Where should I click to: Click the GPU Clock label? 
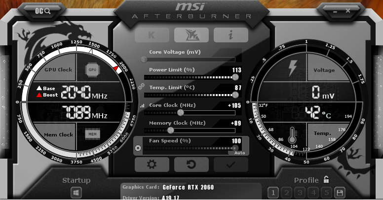(x=58, y=70)
